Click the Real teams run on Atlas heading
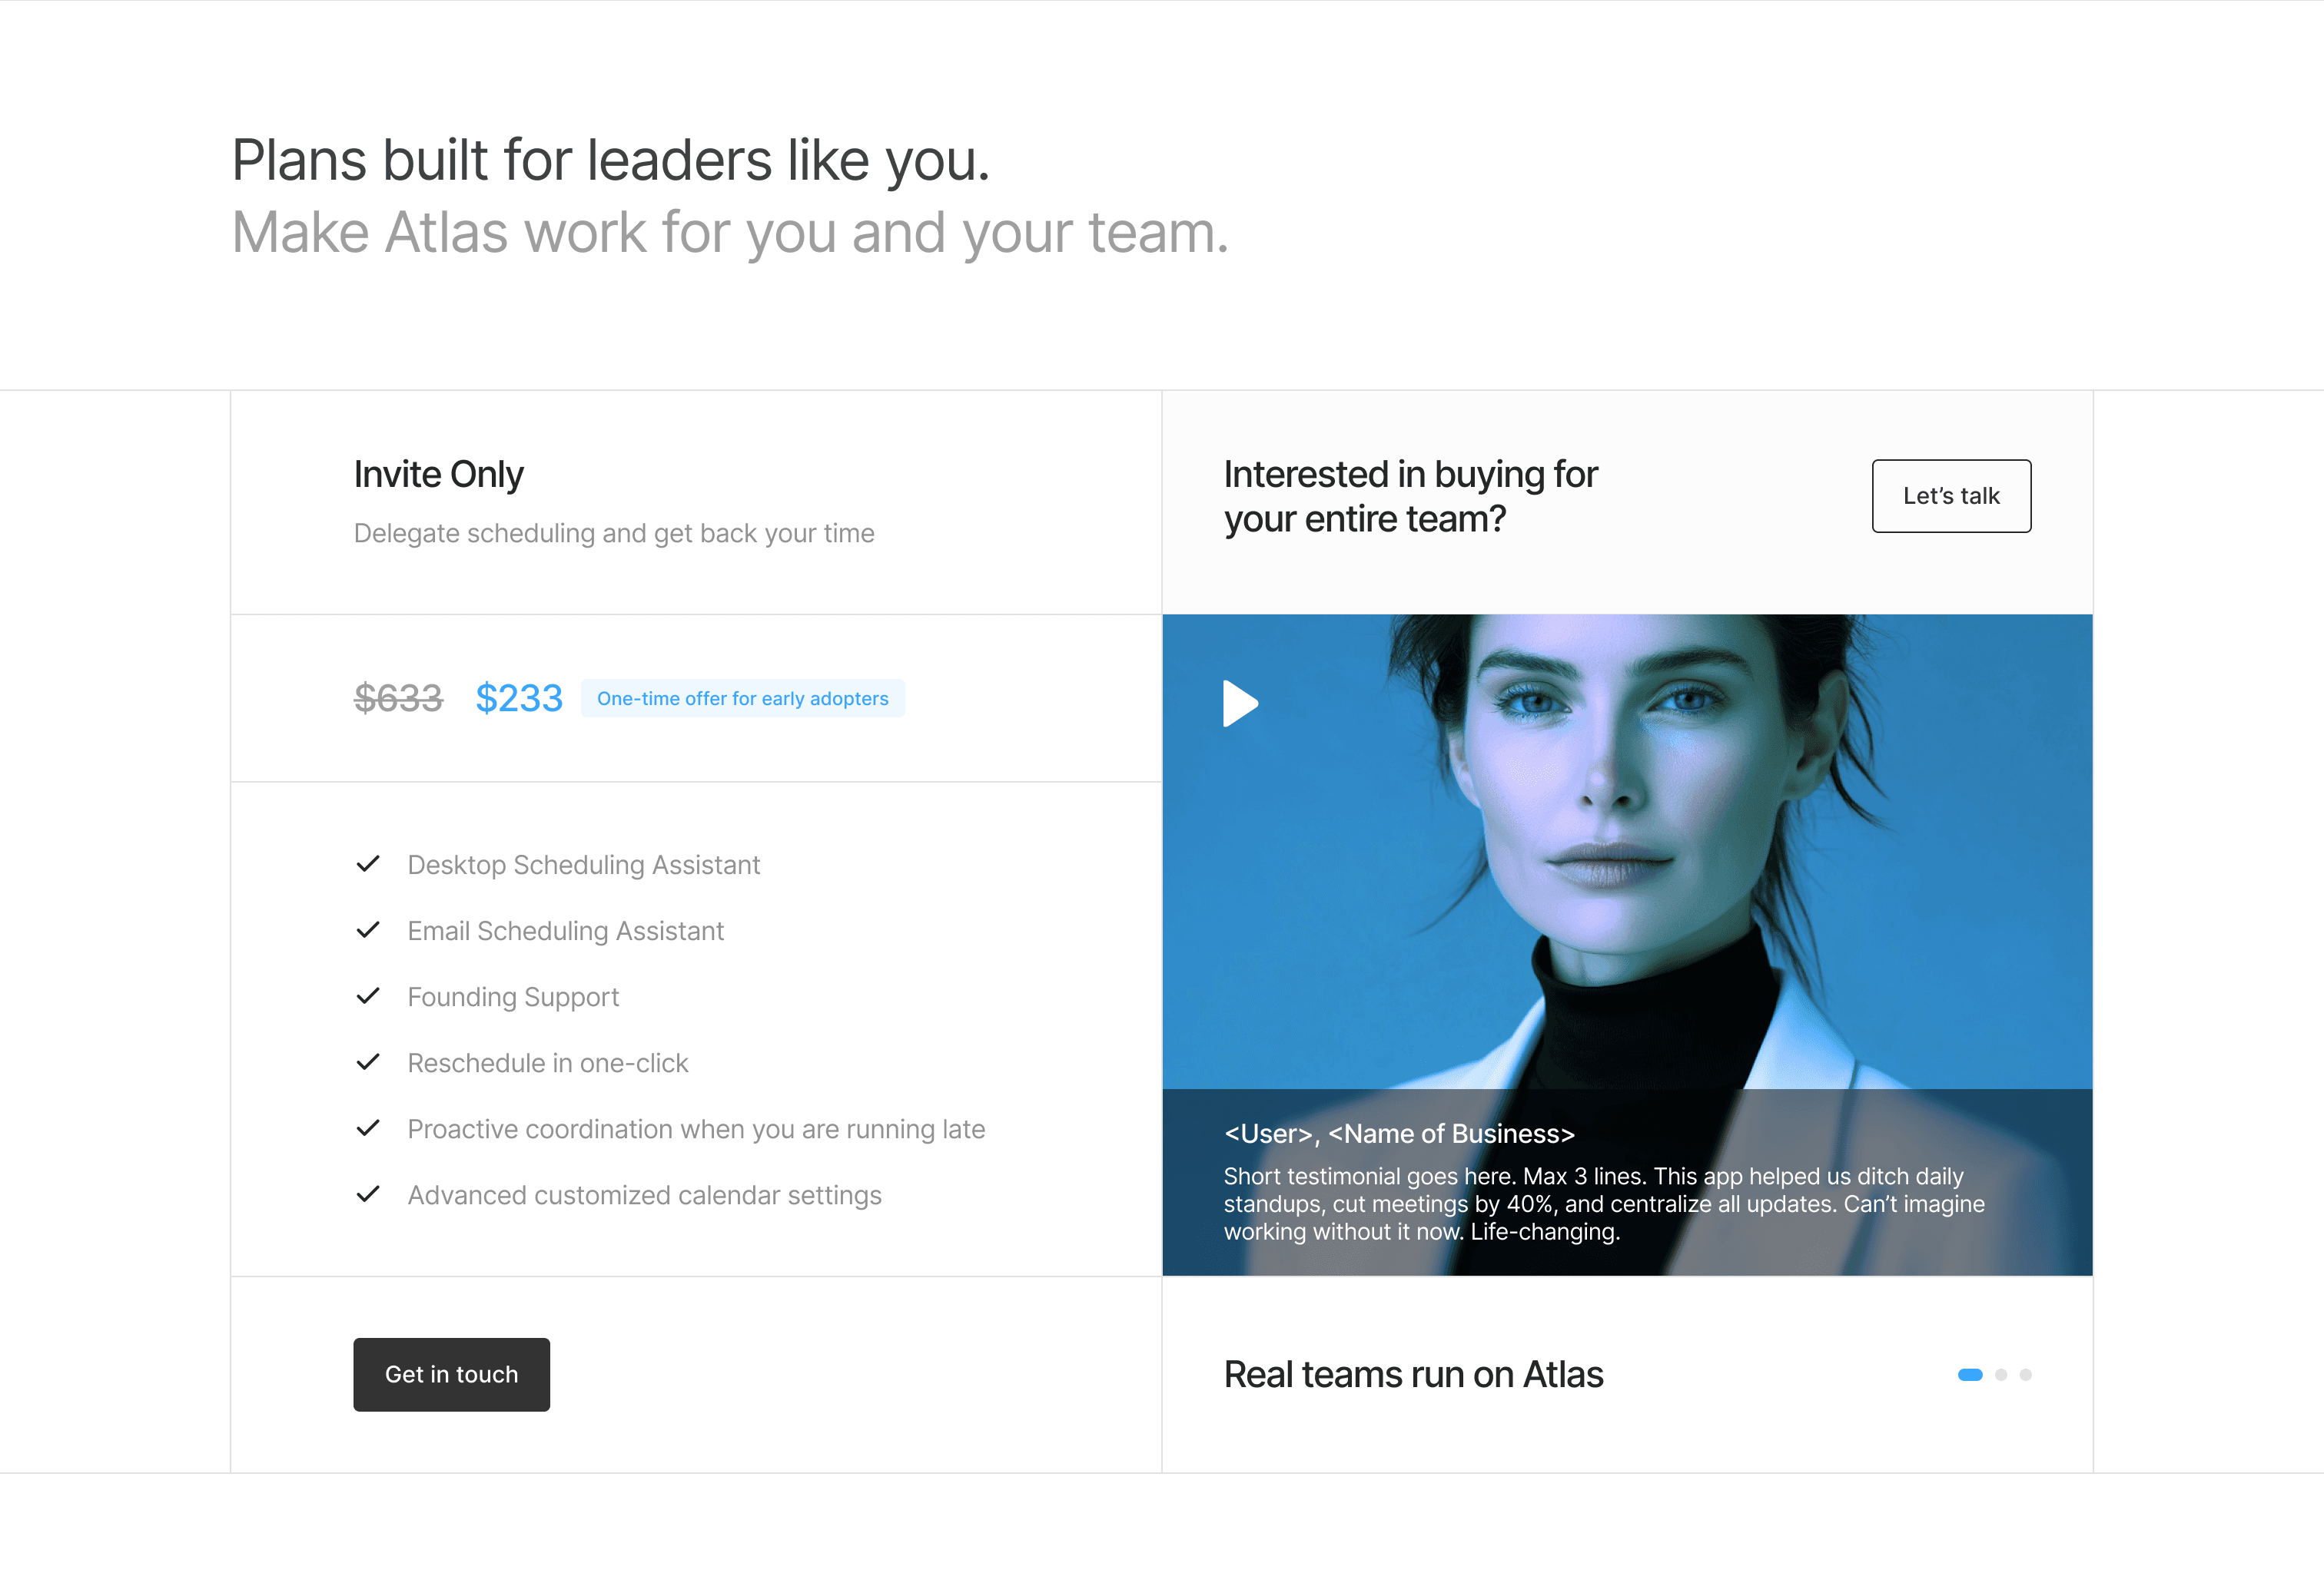The height and width of the screenshot is (1596, 2324). pos(1413,1375)
